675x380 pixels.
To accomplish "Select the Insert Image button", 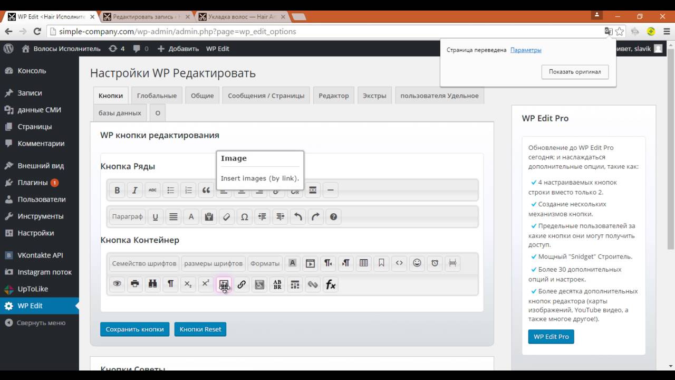I will pyautogui.click(x=224, y=284).
